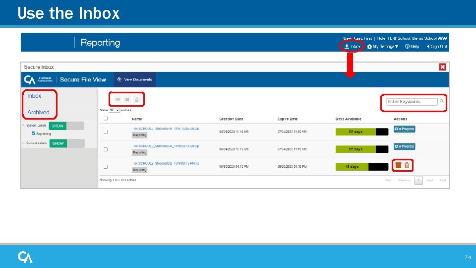This screenshot has height=268, width=476.
Task: Close the Secure Inbox dialog
Action: 443,67
